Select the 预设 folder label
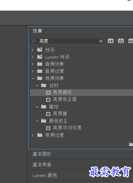The width and height of the screenshot is (133, 183). click(x=50, y=50)
